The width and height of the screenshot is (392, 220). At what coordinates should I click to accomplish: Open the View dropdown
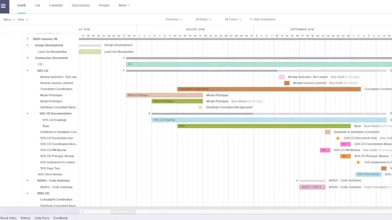23,19
